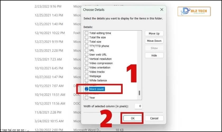Click the Hide button
This screenshot has height=132, width=222.
(154, 55)
